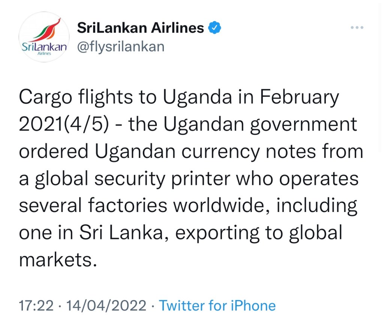The image size is (384, 326).
Task: Open the tweet's three-dot more options menu
Action: pyautogui.click(x=357, y=28)
